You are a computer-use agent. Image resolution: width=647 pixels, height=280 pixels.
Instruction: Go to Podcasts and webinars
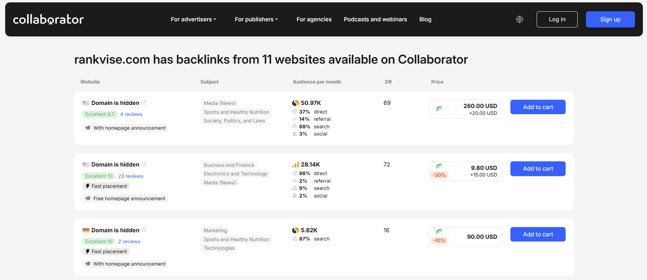(x=375, y=19)
